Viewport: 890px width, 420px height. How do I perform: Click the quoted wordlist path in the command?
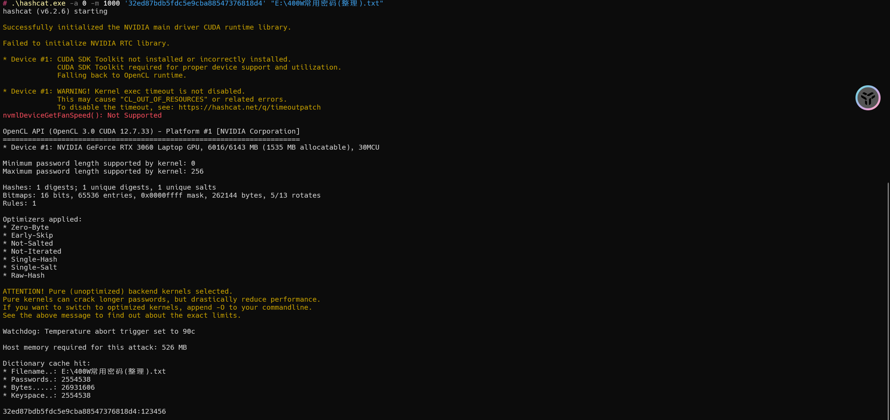pos(327,3)
